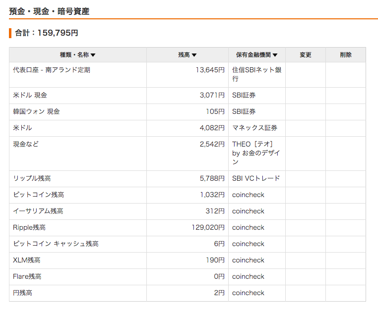Screen dimensions: 378x315
Task: Click the 合計:159,795円 total text
Action: pyautogui.click(x=47, y=33)
